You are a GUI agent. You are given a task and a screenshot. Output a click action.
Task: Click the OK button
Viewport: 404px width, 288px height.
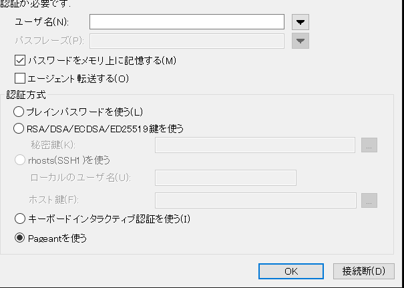(291, 271)
